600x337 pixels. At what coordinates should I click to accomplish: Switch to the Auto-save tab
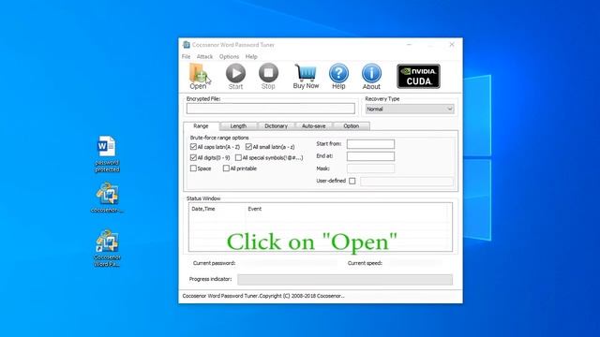click(313, 126)
